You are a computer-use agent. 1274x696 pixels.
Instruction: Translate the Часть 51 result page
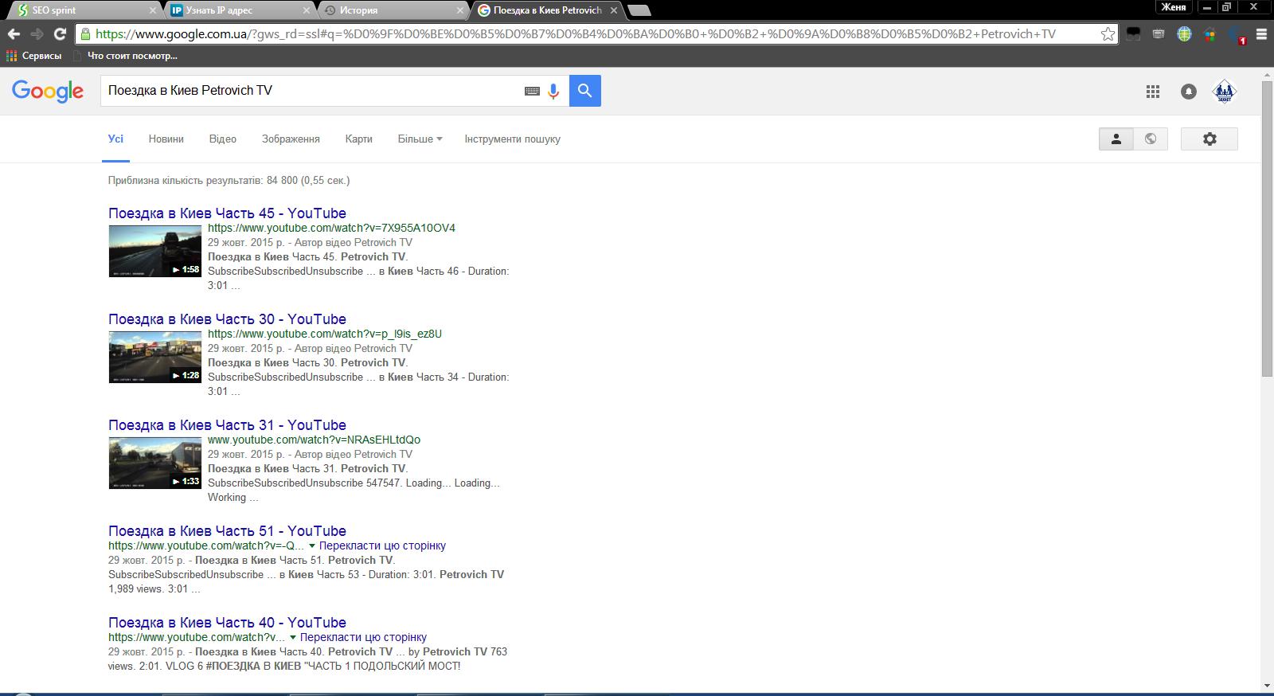(x=382, y=546)
